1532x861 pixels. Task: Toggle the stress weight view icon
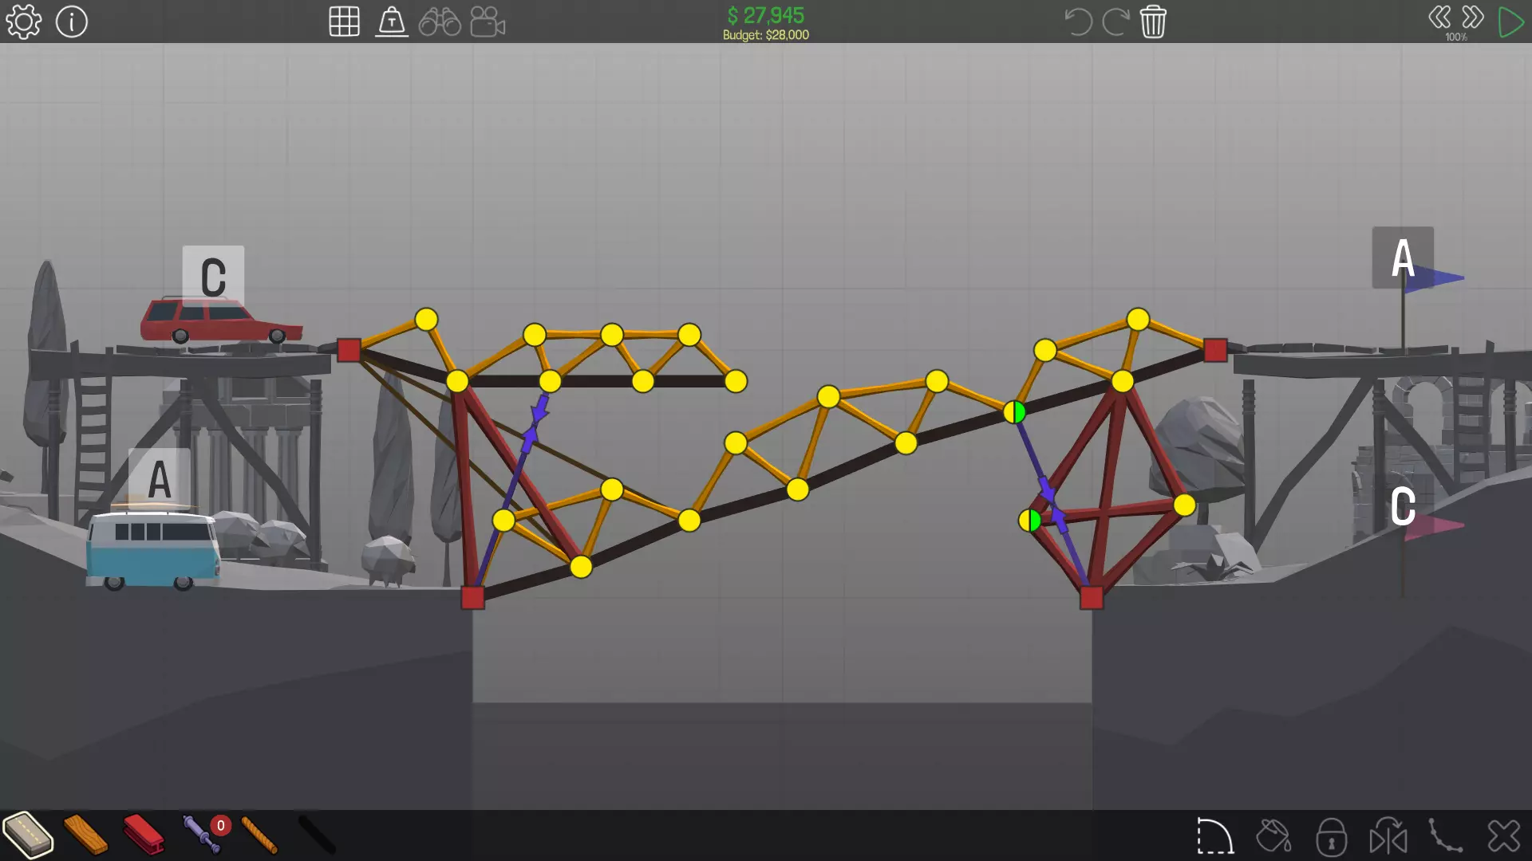point(392,22)
